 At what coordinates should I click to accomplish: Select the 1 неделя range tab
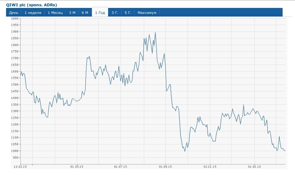[33, 13]
